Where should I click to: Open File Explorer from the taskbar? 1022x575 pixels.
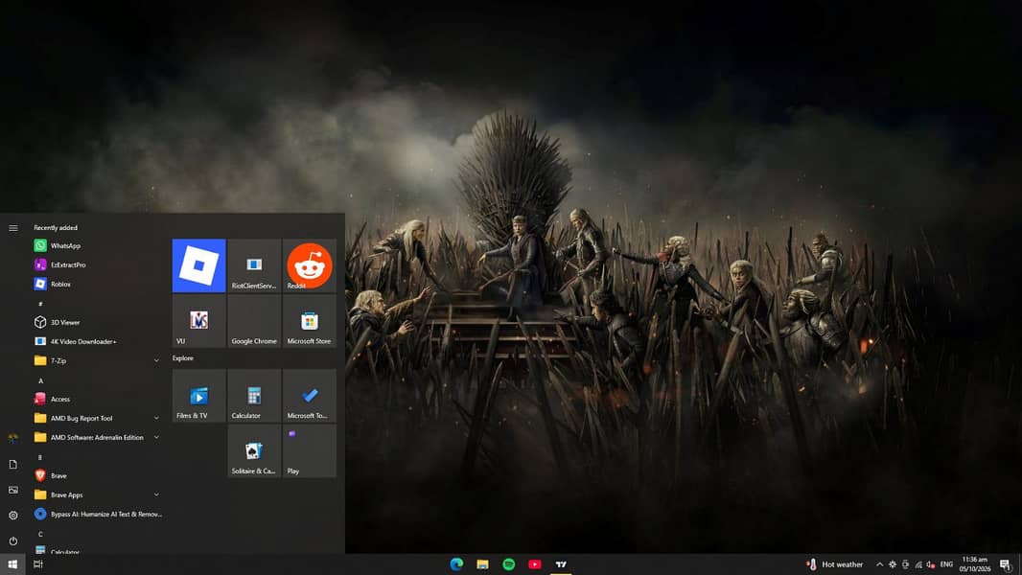482,564
